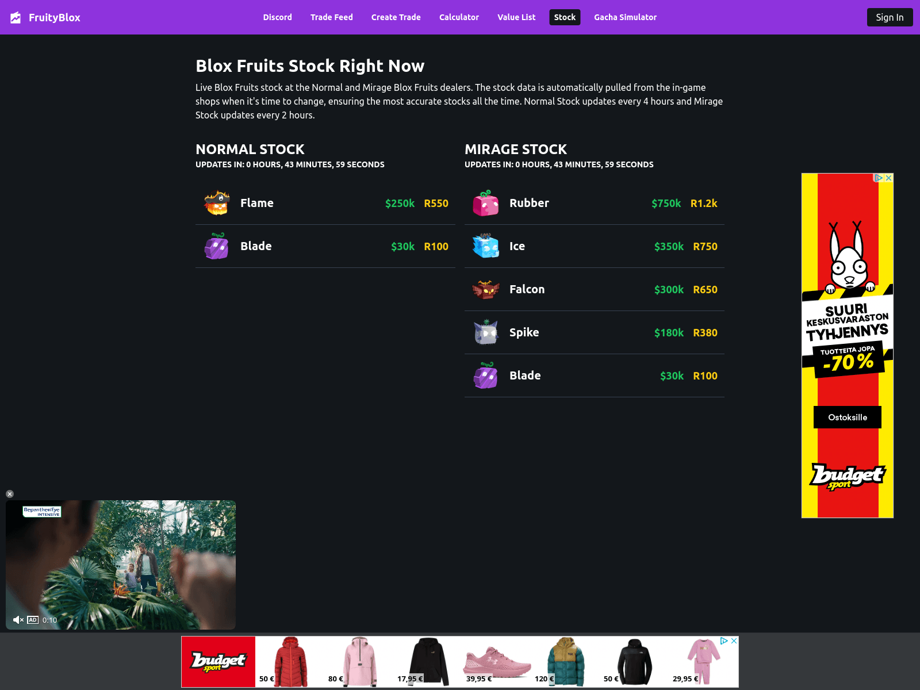
Task: Select the Ice fruit icon in Mirage Stock
Action: 485,246
